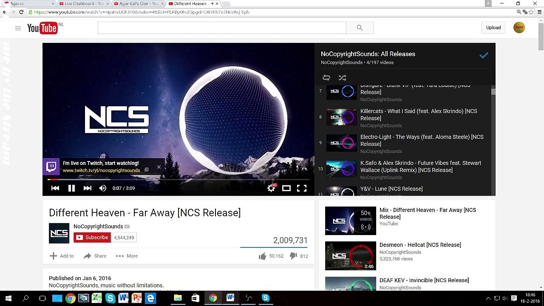
Task: Expand the More actions menu
Action: (127, 256)
